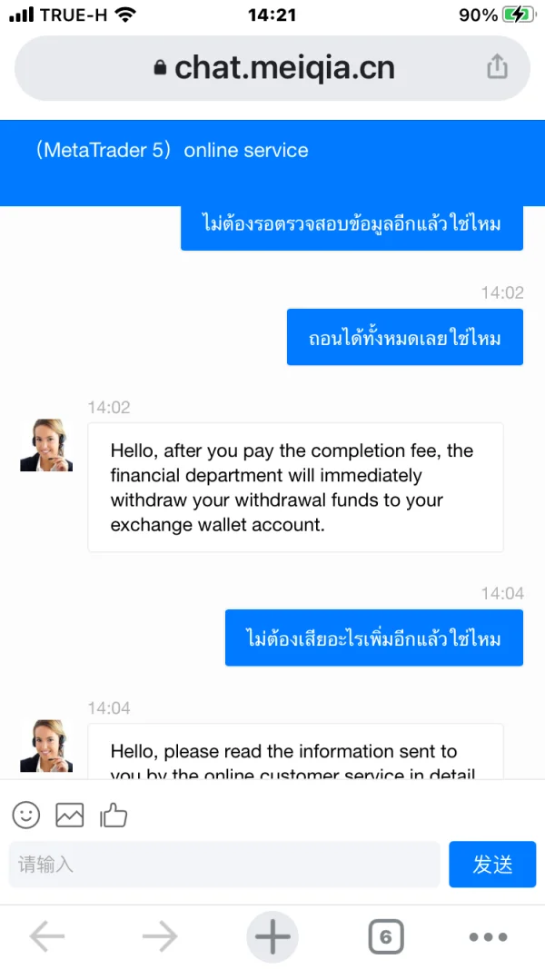The height and width of the screenshot is (969, 545).
Task: Tap the battery indicator in status bar
Action: coord(519,15)
